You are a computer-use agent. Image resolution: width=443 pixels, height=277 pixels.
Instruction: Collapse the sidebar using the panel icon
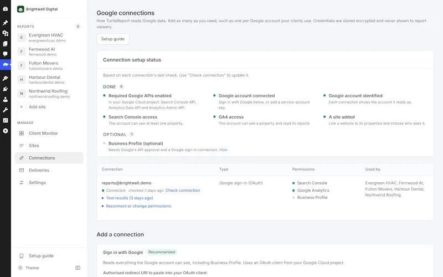point(78,268)
